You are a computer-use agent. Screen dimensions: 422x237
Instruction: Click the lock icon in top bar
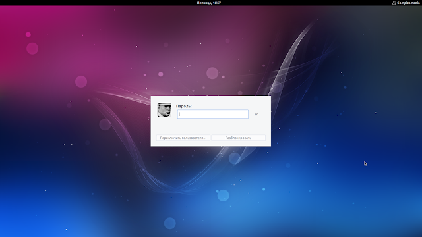394,3
